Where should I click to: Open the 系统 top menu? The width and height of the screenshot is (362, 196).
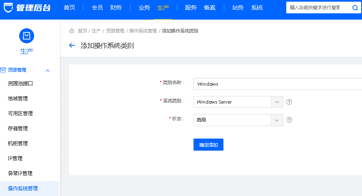[257, 7]
